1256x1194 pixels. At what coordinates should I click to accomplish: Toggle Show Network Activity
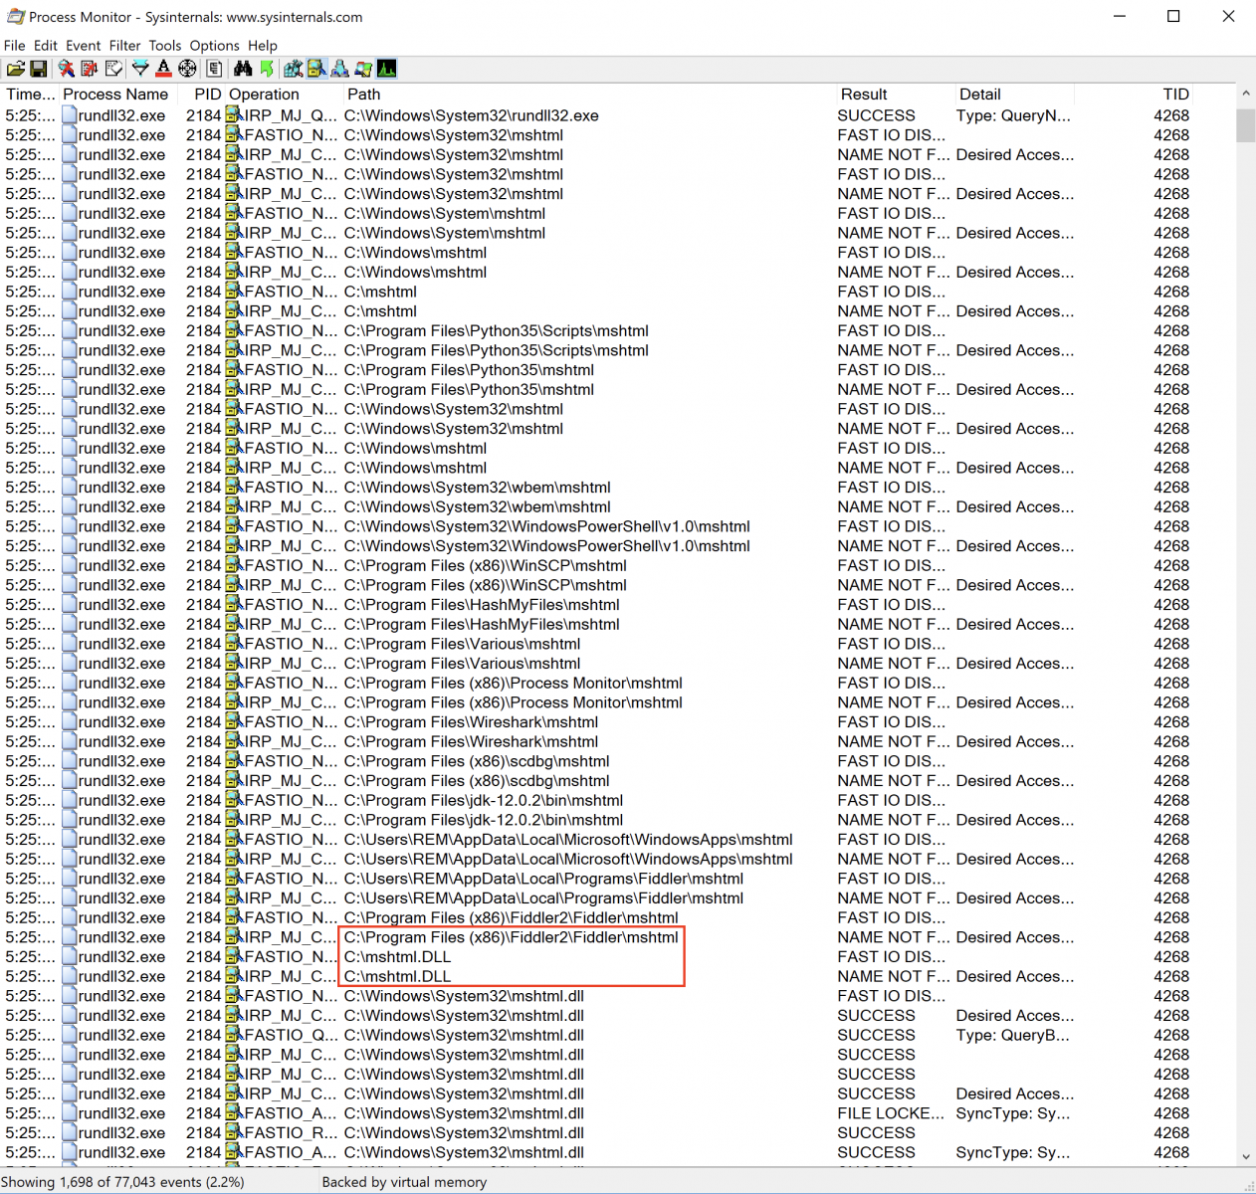(x=340, y=69)
